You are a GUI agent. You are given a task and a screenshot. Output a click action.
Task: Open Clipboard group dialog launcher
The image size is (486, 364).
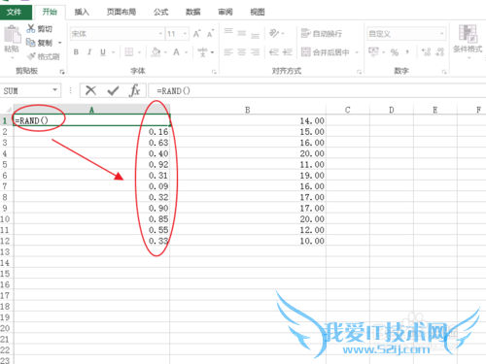click(x=62, y=72)
